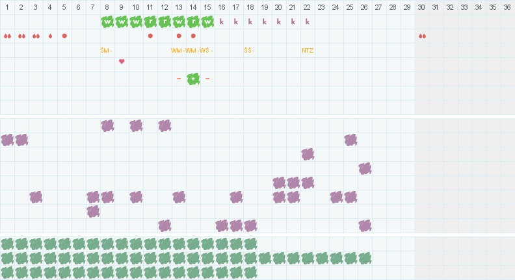
Task: Select the only purple mark in day 24 column
Action: coord(336,197)
